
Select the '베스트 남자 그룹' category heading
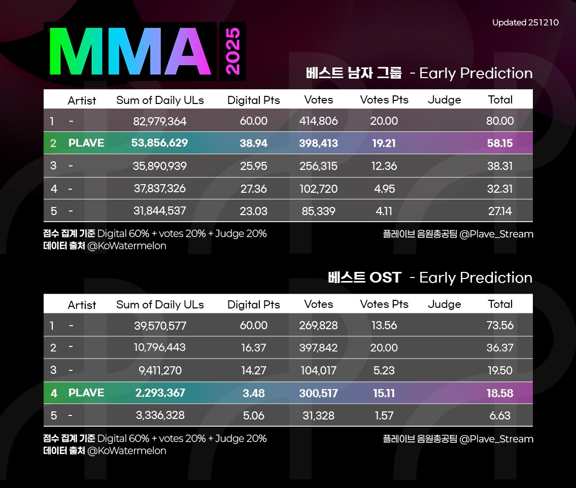click(354, 73)
